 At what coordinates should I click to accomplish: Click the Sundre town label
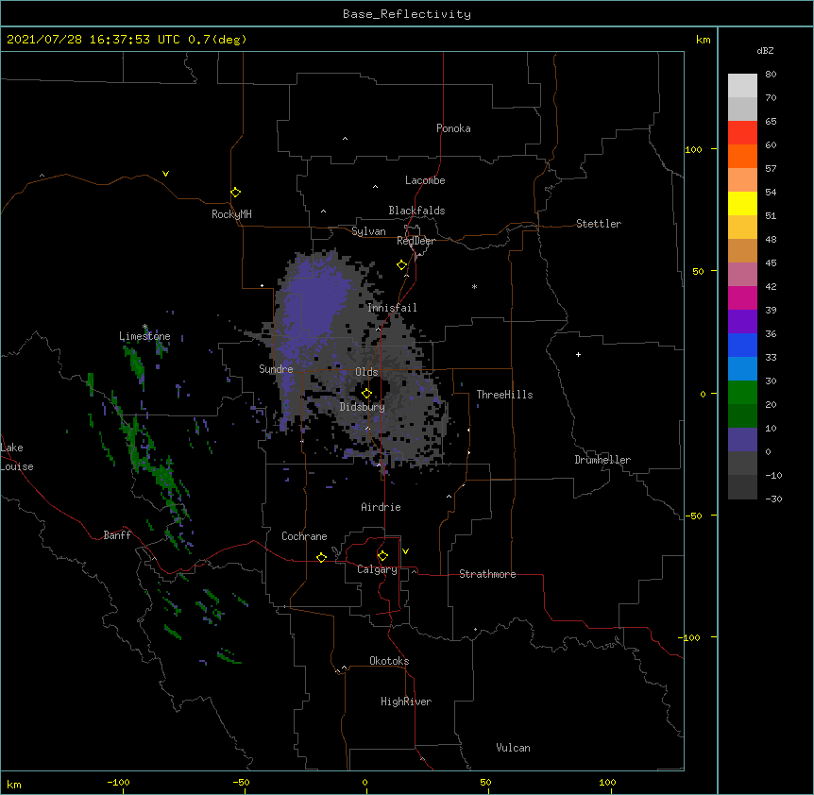(x=276, y=369)
